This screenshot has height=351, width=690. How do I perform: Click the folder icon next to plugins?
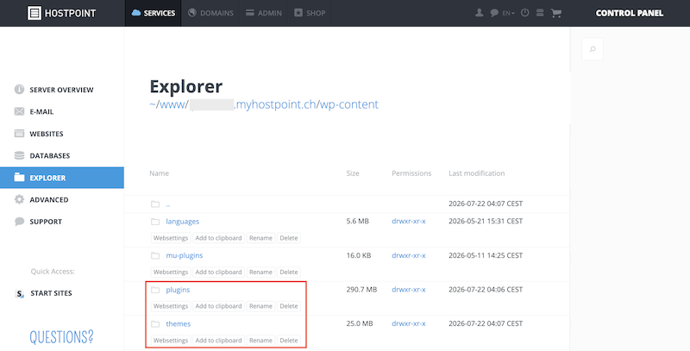(155, 290)
